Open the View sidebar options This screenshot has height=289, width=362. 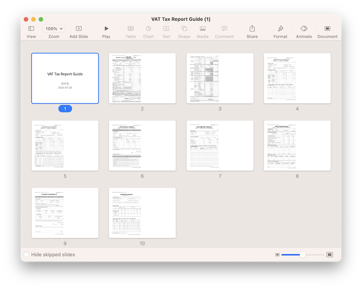[31, 28]
